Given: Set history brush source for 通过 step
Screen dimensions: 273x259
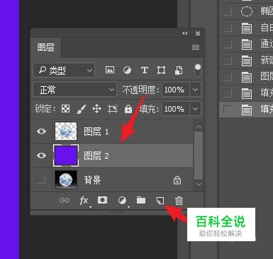Looking at the screenshot, I should [227, 44].
